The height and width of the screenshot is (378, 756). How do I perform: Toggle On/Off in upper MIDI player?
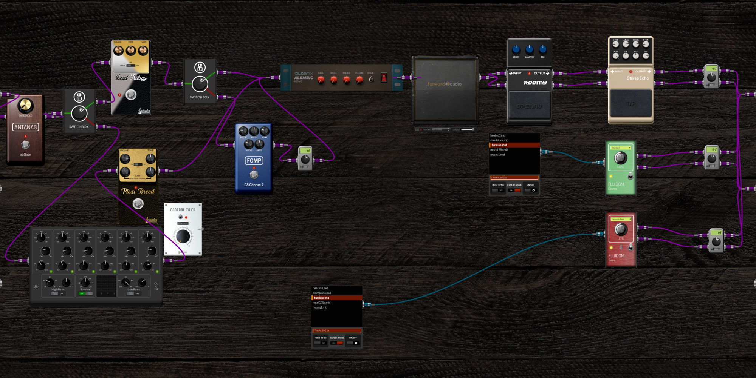[531, 190]
